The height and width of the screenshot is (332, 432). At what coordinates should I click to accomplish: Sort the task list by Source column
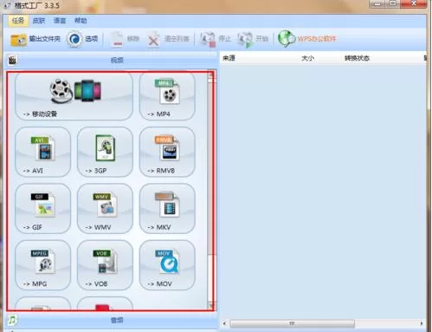pyautogui.click(x=229, y=58)
